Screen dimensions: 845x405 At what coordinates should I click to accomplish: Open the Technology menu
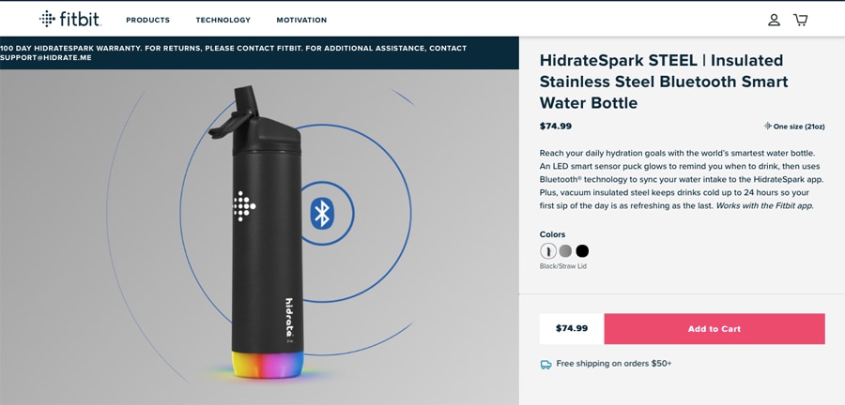coord(223,20)
